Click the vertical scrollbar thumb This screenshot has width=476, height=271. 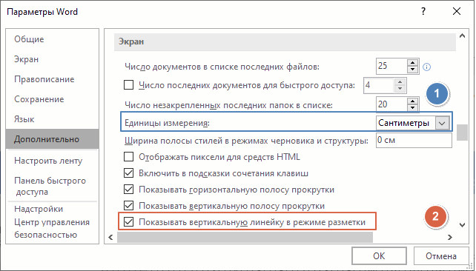462,133
